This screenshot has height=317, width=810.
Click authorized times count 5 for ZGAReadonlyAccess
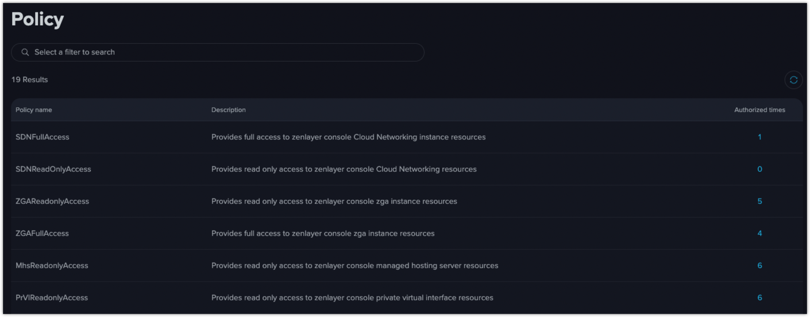(759, 202)
